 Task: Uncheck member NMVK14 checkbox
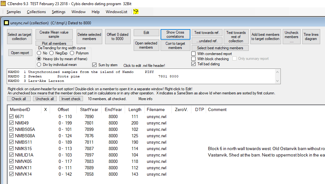pos(12,174)
